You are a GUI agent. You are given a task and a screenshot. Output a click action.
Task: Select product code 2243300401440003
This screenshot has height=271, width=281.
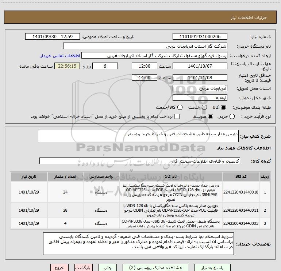tap(241, 223)
